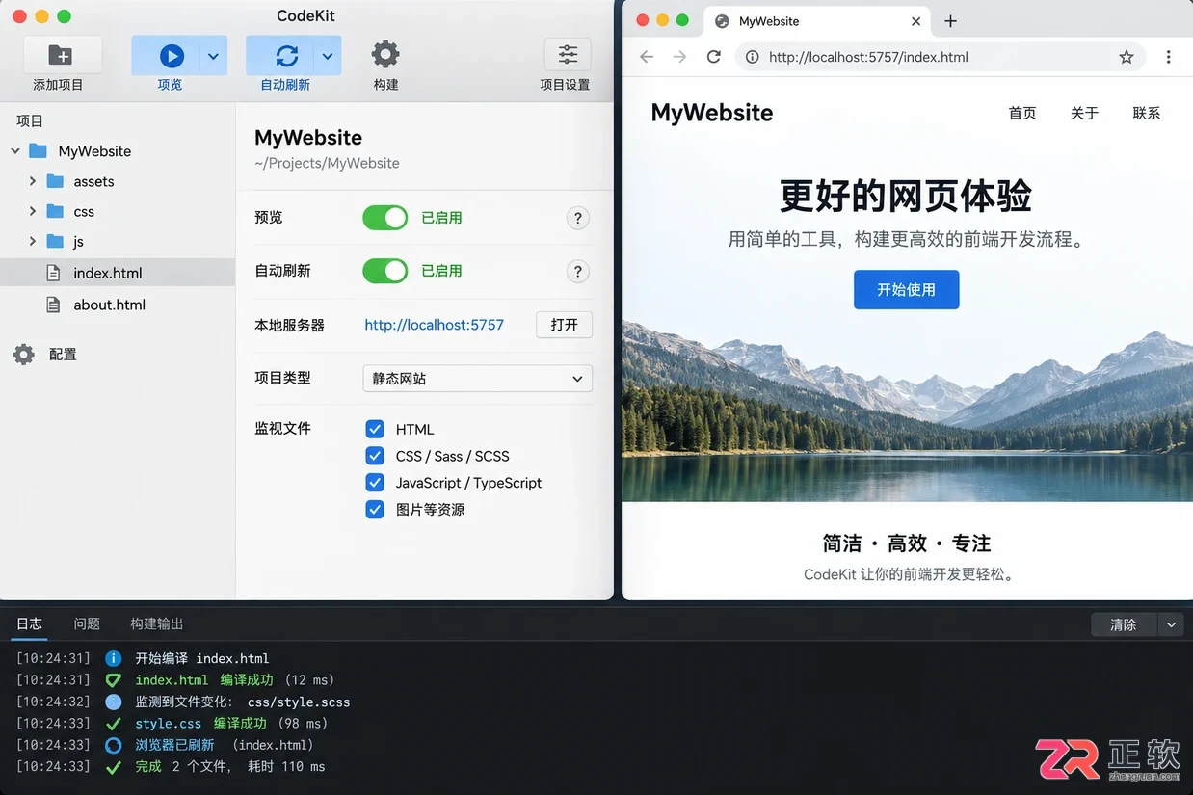Click 联系 in the website nav
Viewport: 1193px width, 795px height.
point(1147,113)
